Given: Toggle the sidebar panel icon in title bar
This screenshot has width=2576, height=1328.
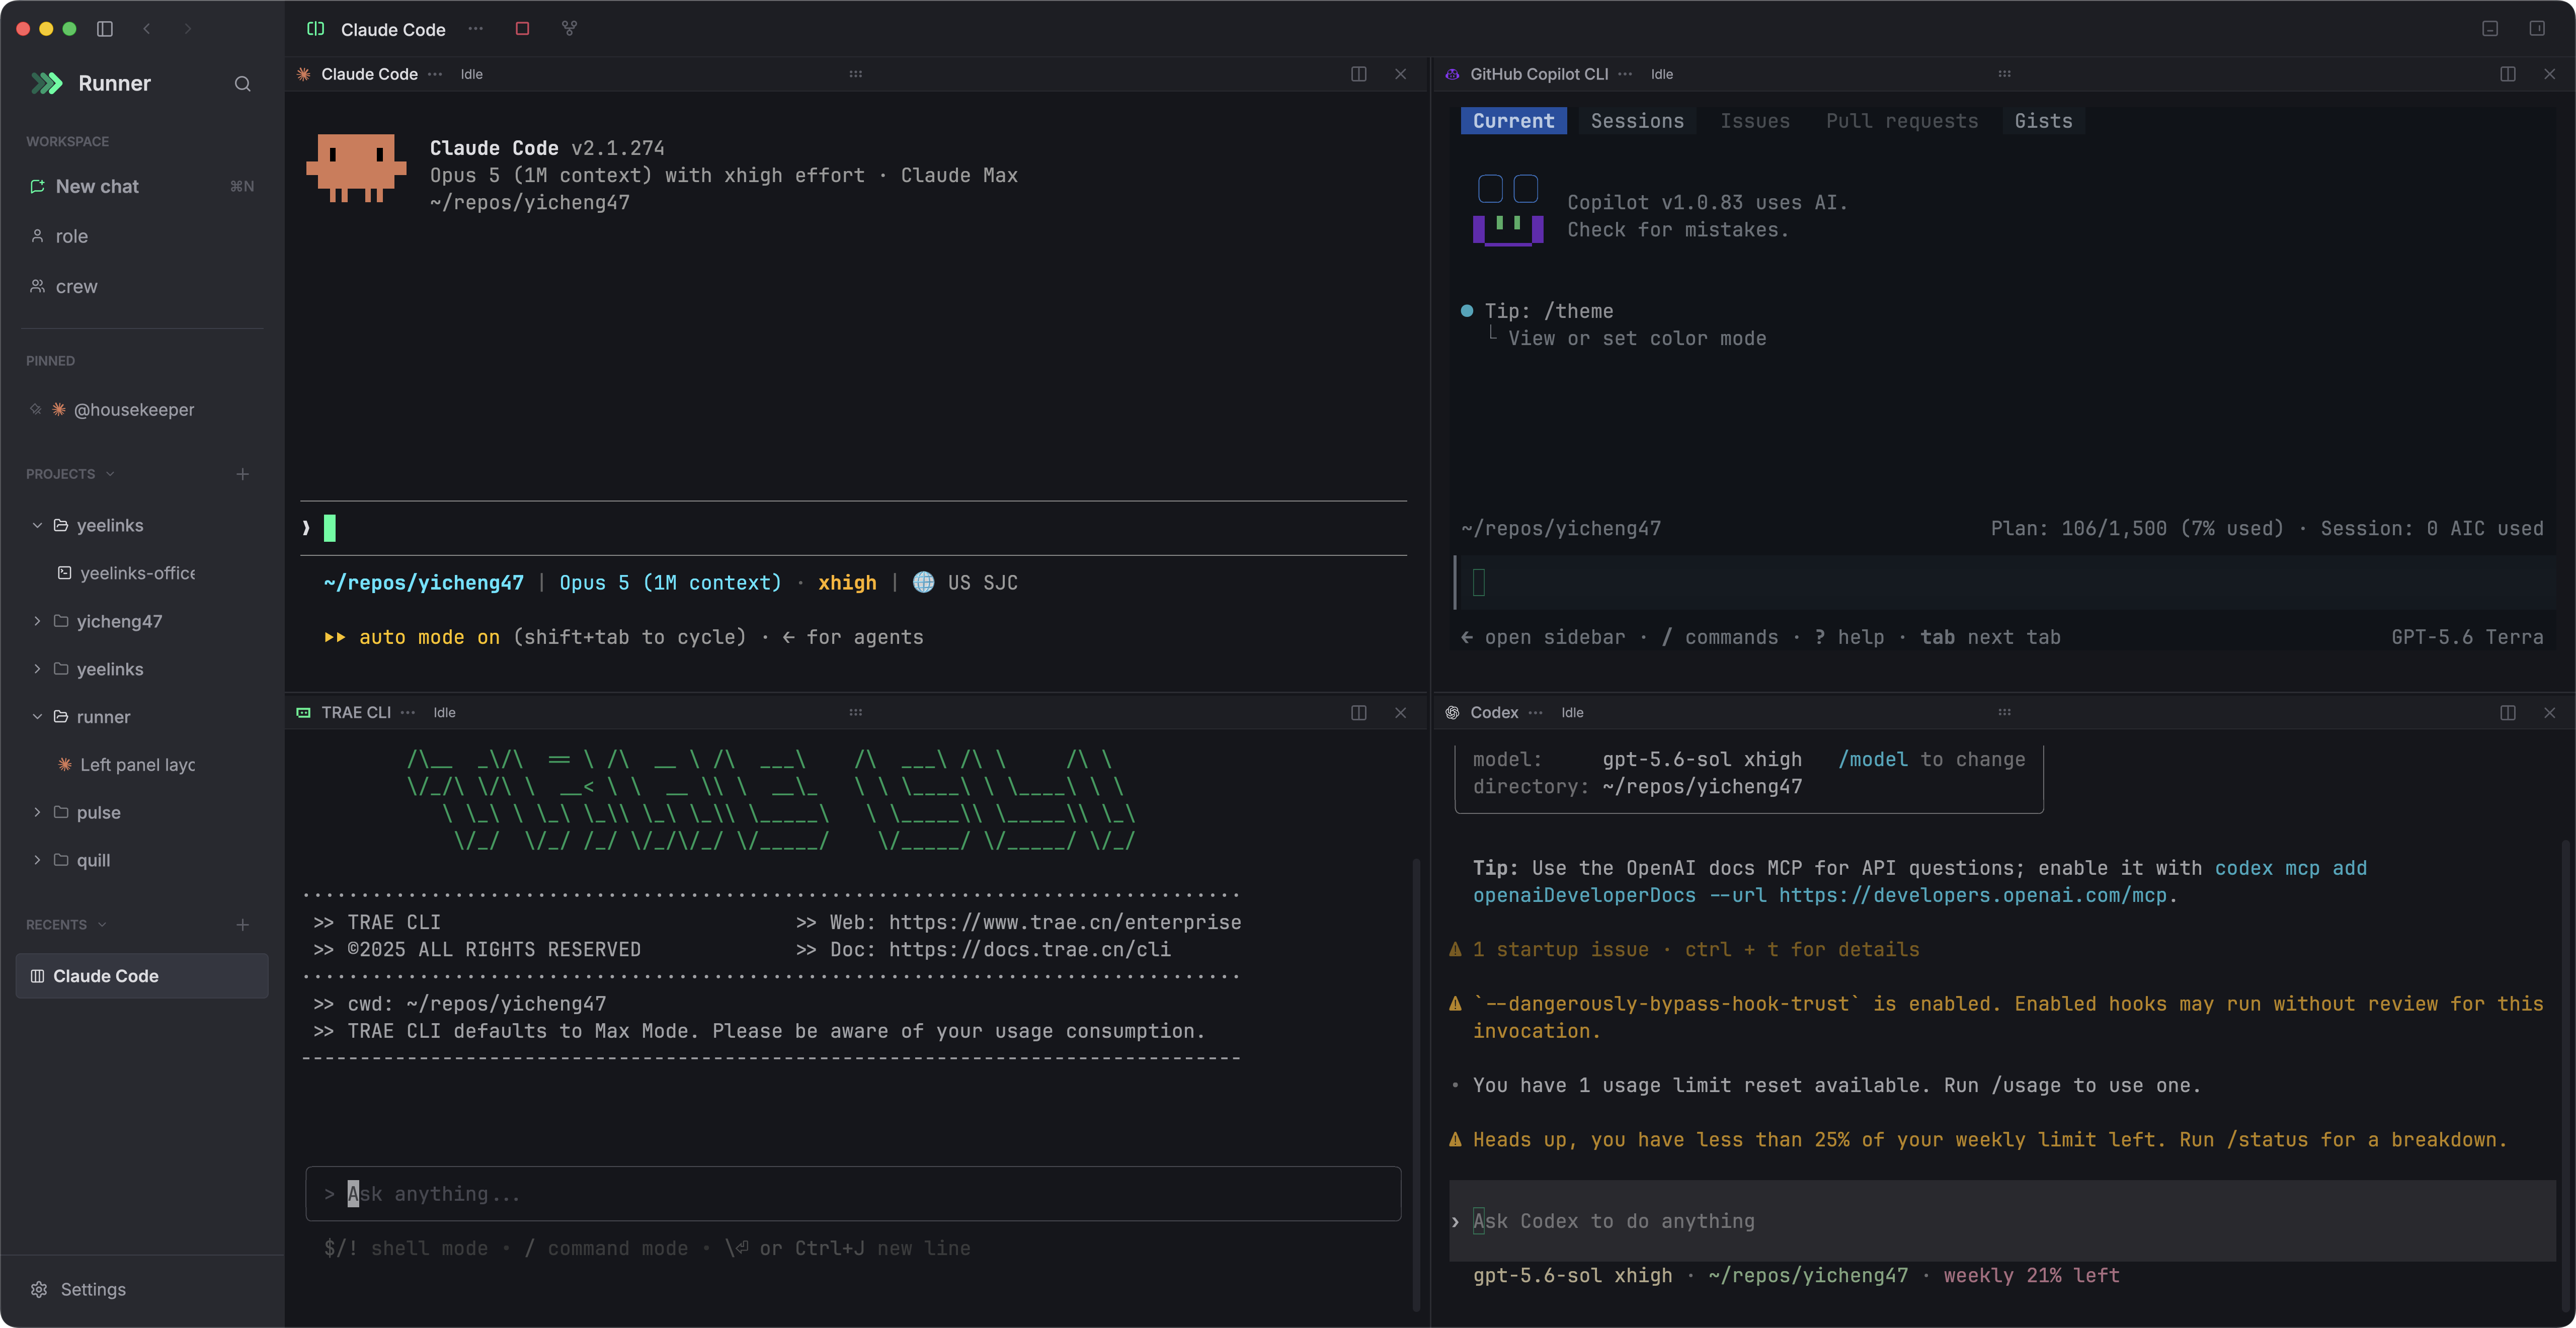Looking at the screenshot, I should [104, 29].
